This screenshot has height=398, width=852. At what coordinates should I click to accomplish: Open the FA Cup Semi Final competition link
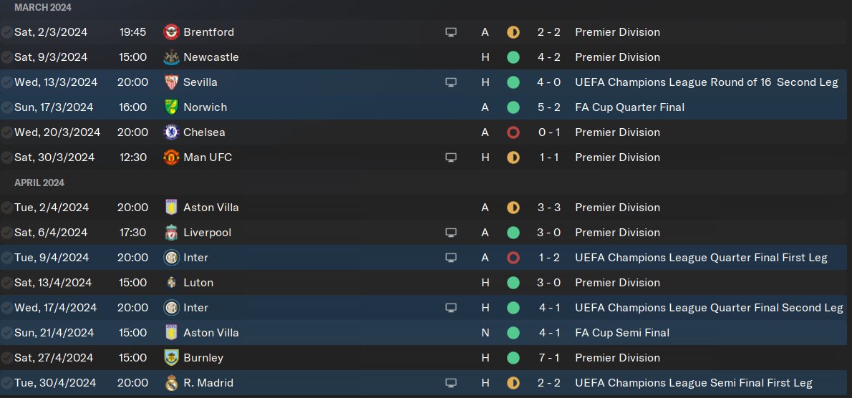[x=622, y=333]
